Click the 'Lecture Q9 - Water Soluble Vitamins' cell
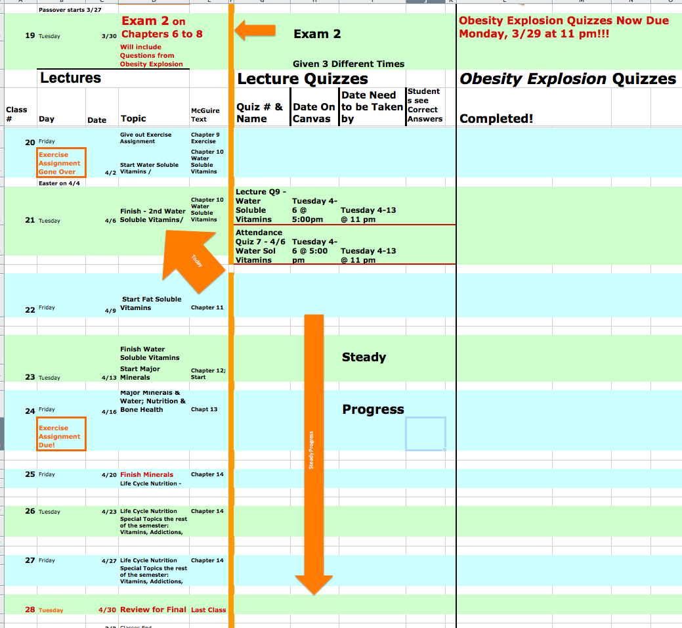The image size is (682, 628). click(x=261, y=206)
